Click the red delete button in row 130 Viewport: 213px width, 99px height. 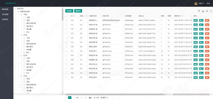pyautogui.click(x=207, y=20)
